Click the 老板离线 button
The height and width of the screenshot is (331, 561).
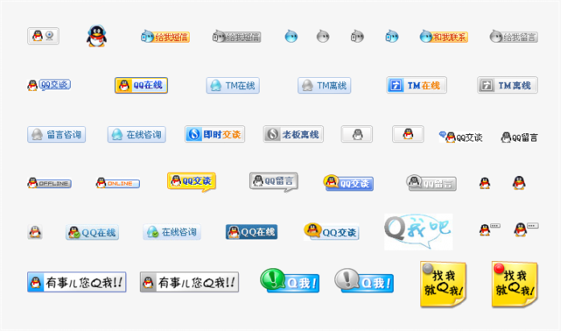click(x=293, y=134)
